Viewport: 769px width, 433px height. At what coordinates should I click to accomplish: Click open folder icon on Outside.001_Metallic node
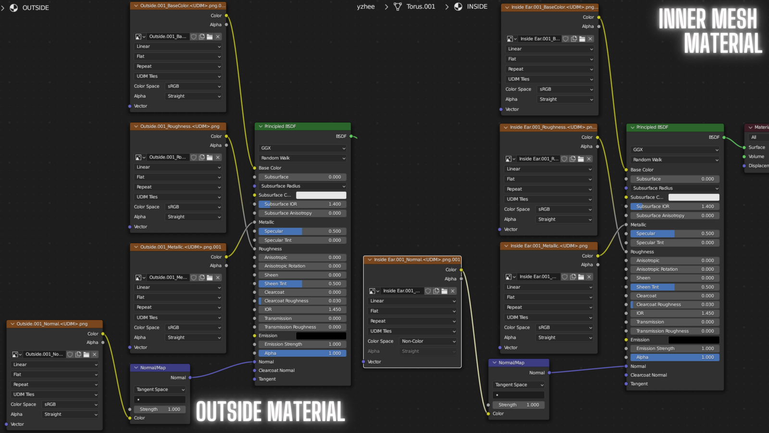210,278
